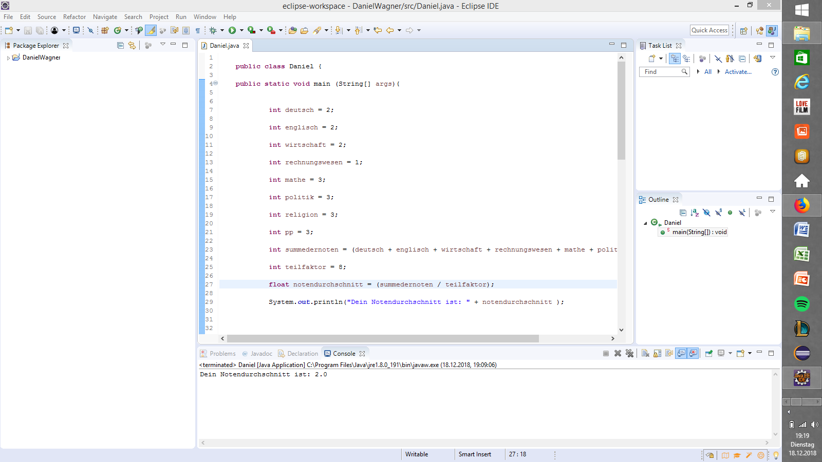The image size is (822, 462).
Task: Open the Search menu
Action: [133, 16]
